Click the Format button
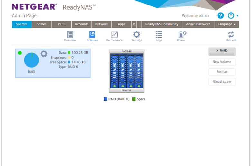This screenshot has height=166, width=251. click(222, 72)
